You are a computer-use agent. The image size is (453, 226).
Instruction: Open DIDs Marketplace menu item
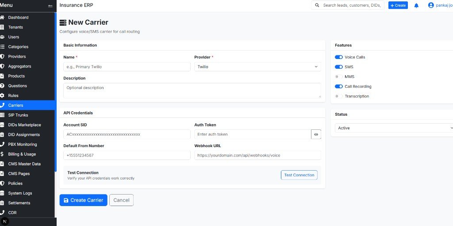[x=27, y=125]
